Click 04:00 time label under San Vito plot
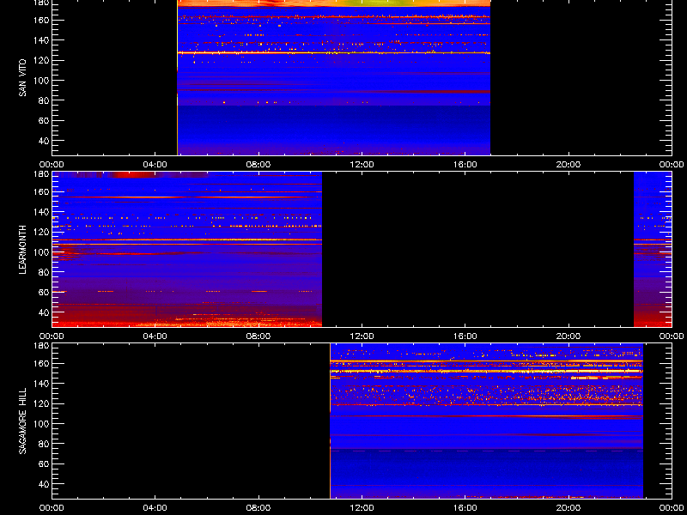 155,165
